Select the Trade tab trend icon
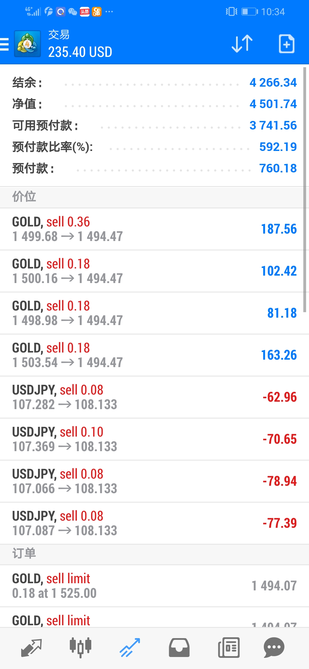Image resolution: width=309 pixels, height=669 pixels. click(130, 648)
